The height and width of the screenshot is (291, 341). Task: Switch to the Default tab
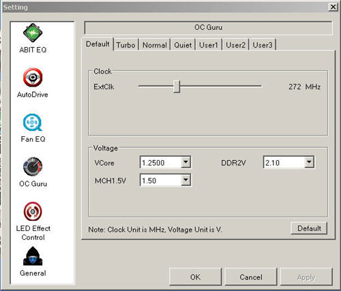click(98, 44)
